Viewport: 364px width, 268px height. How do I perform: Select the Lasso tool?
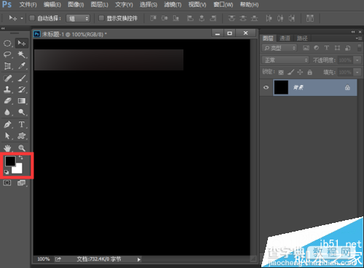(x=7, y=54)
